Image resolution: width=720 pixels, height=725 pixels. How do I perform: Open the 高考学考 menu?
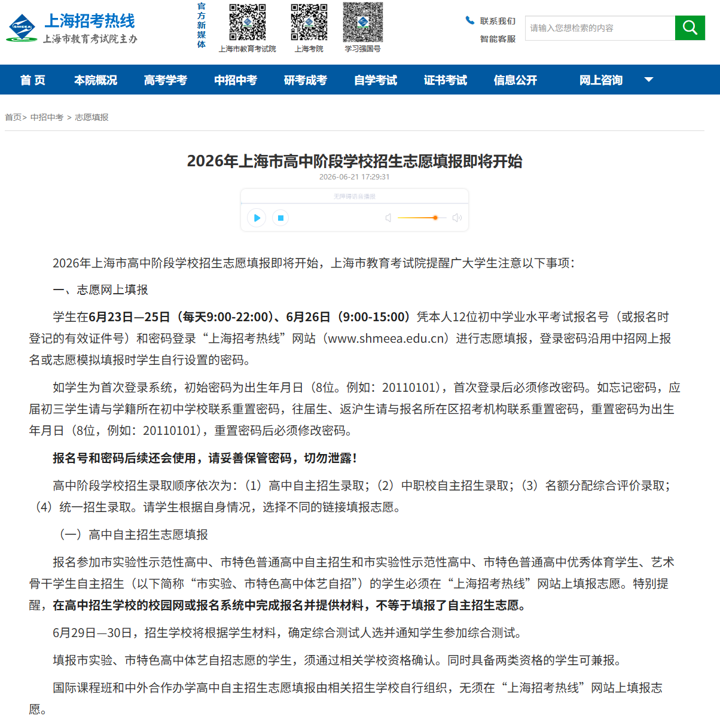166,80
